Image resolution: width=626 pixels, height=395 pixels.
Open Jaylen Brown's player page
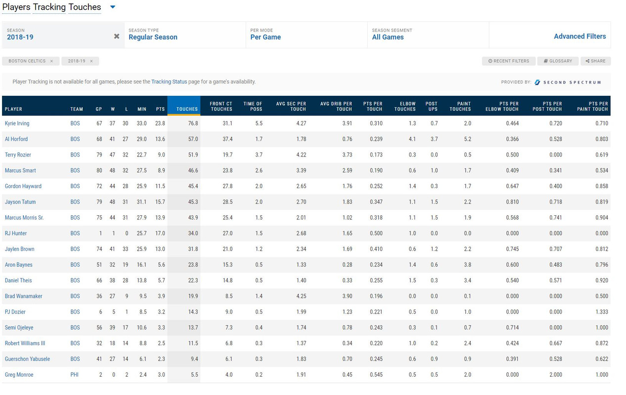point(20,249)
